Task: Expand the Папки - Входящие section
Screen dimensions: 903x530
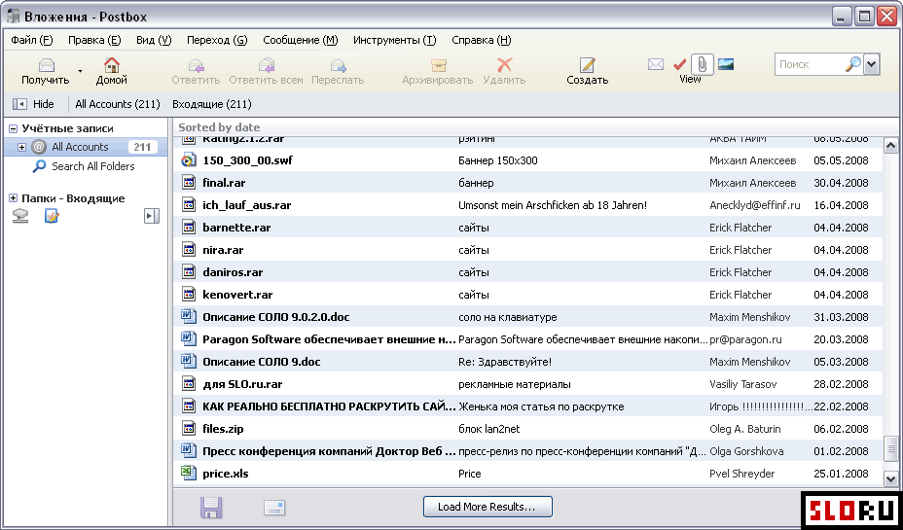Action: pyautogui.click(x=14, y=198)
